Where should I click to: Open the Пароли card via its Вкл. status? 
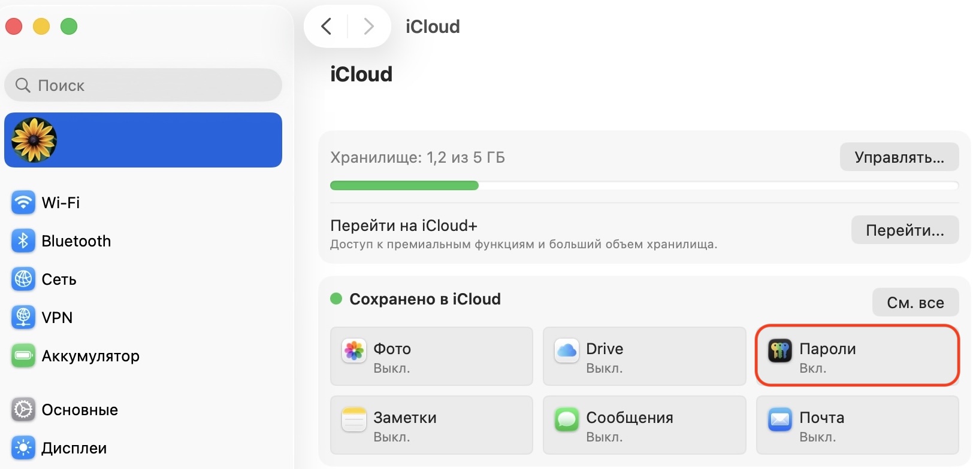coord(813,368)
